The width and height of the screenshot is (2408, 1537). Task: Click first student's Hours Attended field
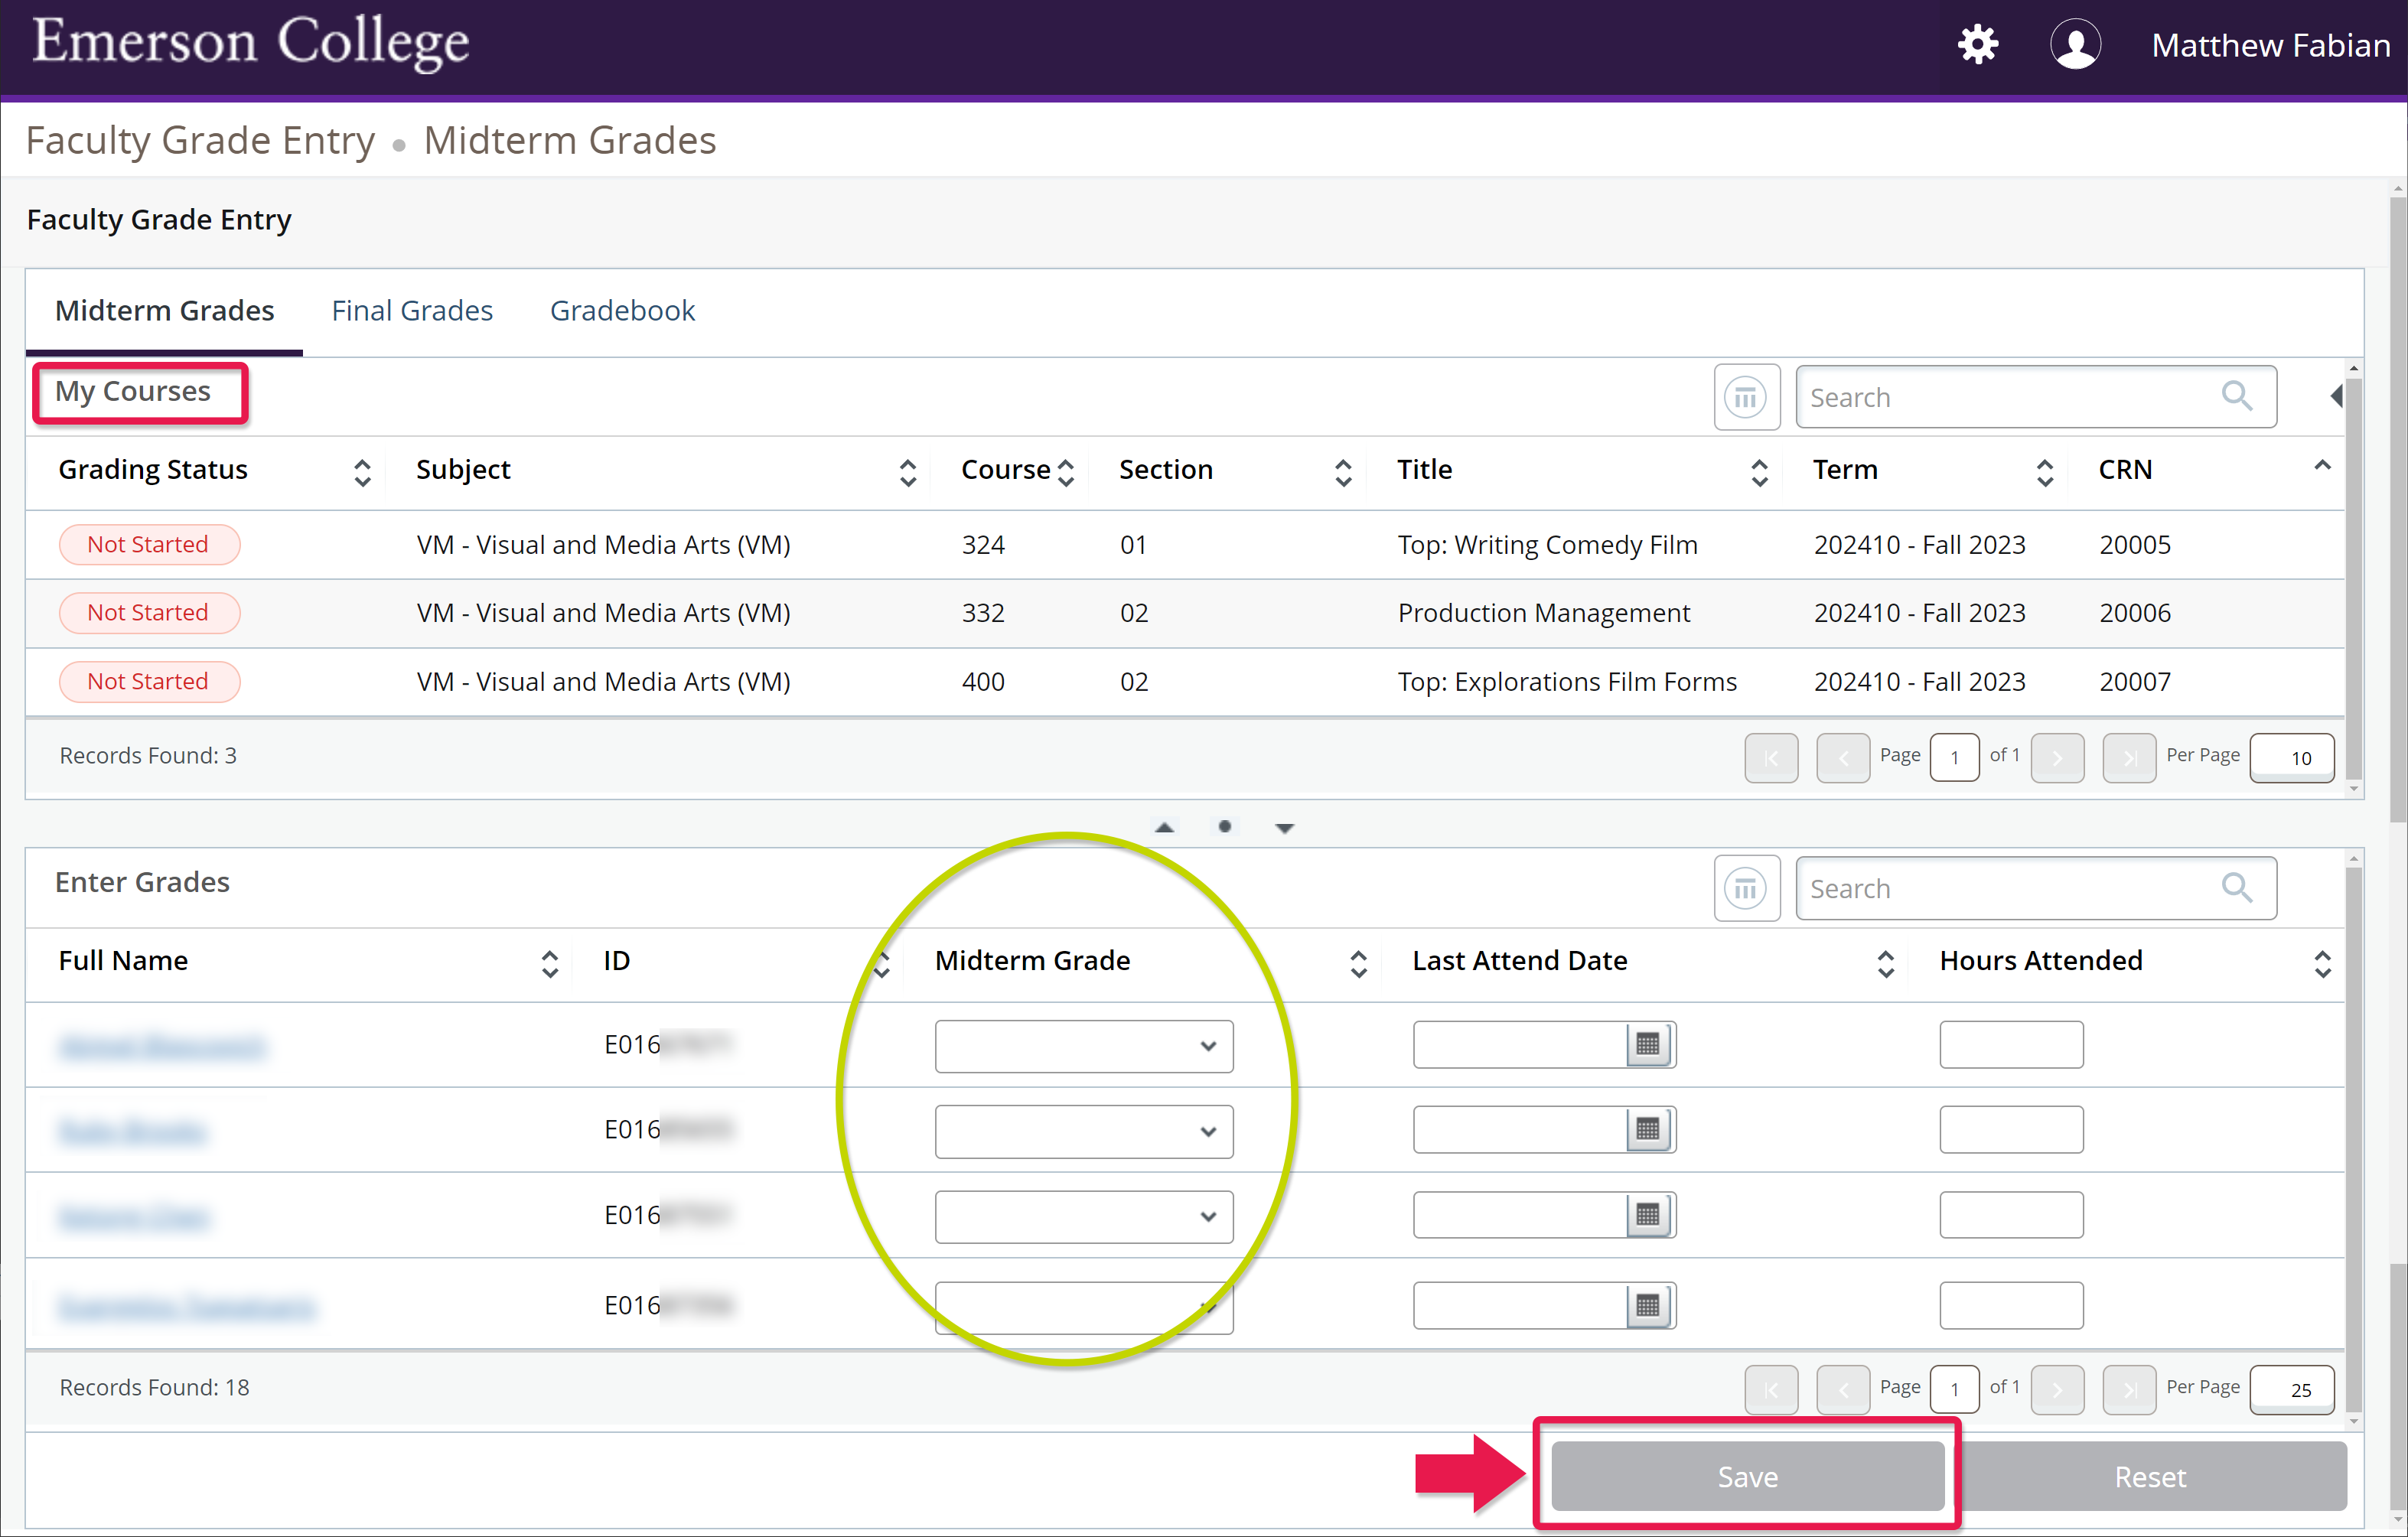pyautogui.click(x=2010, y=1045)
